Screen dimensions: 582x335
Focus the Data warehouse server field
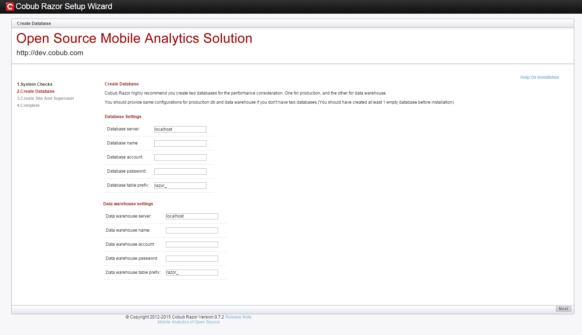point(192,216)
